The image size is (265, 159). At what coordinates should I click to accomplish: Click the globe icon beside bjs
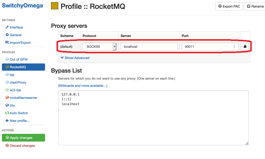pyautogui.click(x=7, y=74)
